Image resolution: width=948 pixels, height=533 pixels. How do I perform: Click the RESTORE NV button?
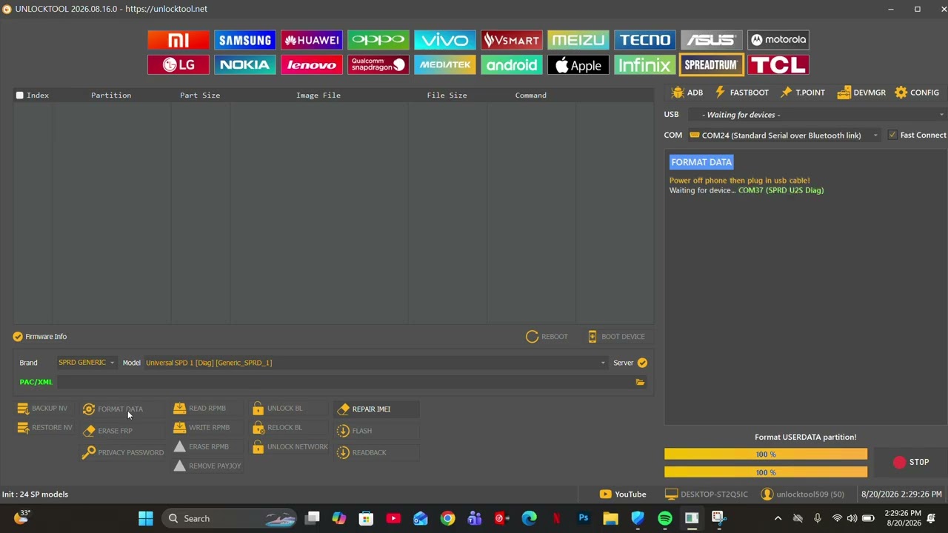(44, 428)
